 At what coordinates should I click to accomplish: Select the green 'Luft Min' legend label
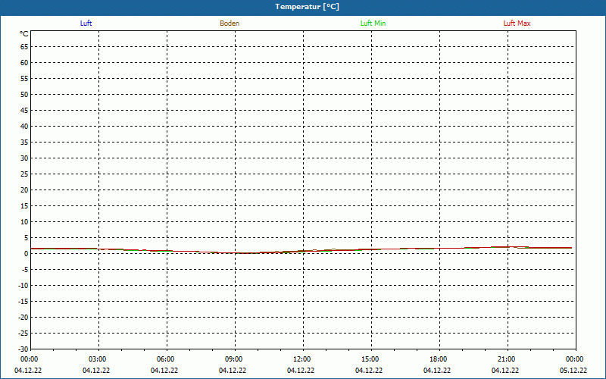pos(373,23)
